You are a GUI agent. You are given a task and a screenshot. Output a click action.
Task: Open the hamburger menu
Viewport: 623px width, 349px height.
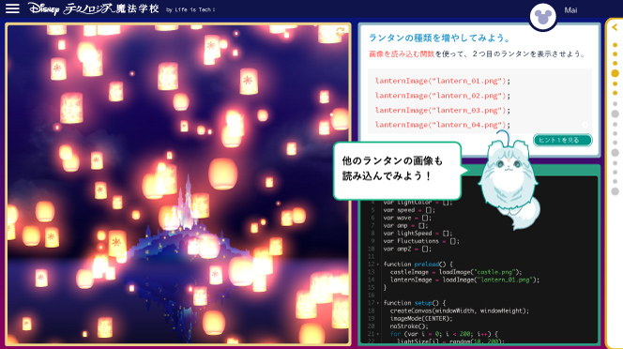pyautogui.click(x=12, y=8)
